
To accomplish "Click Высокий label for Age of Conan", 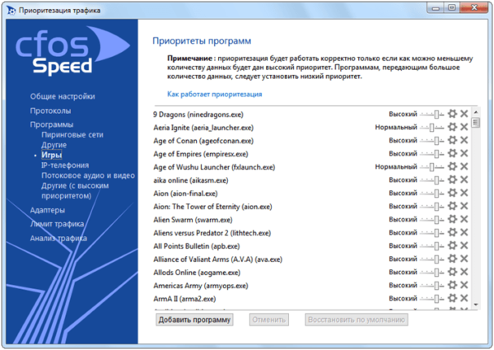I will (403, 141).
